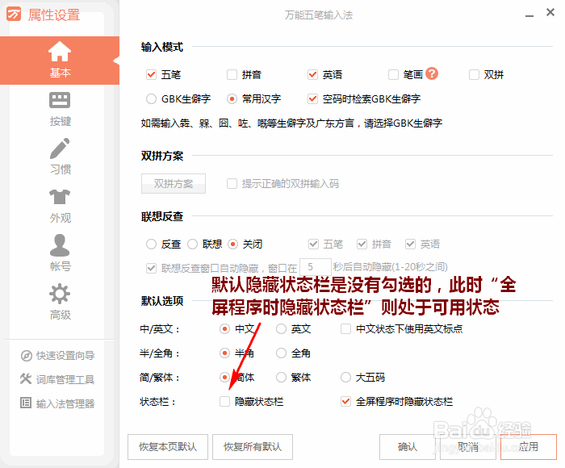
Task: Enable the 拼音 input mode checkbox
Action: [232, 75]
